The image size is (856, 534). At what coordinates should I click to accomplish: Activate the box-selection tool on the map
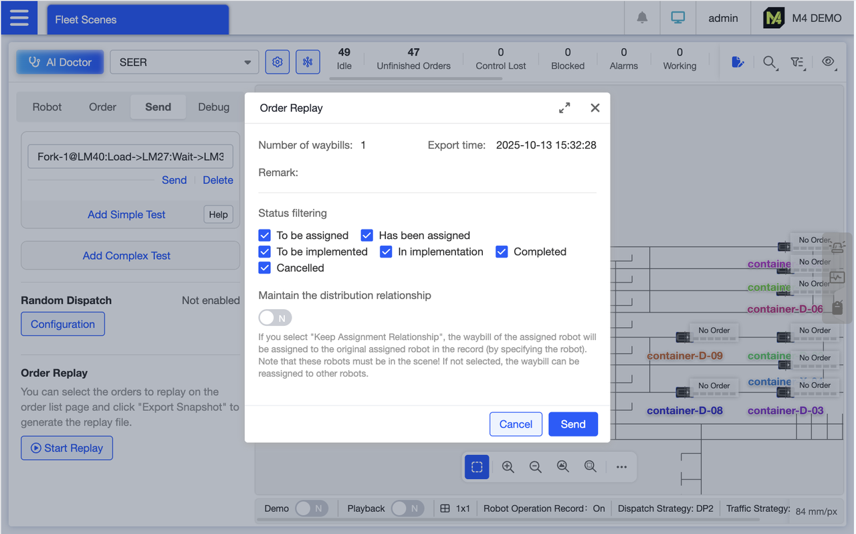tap(476, 466)
